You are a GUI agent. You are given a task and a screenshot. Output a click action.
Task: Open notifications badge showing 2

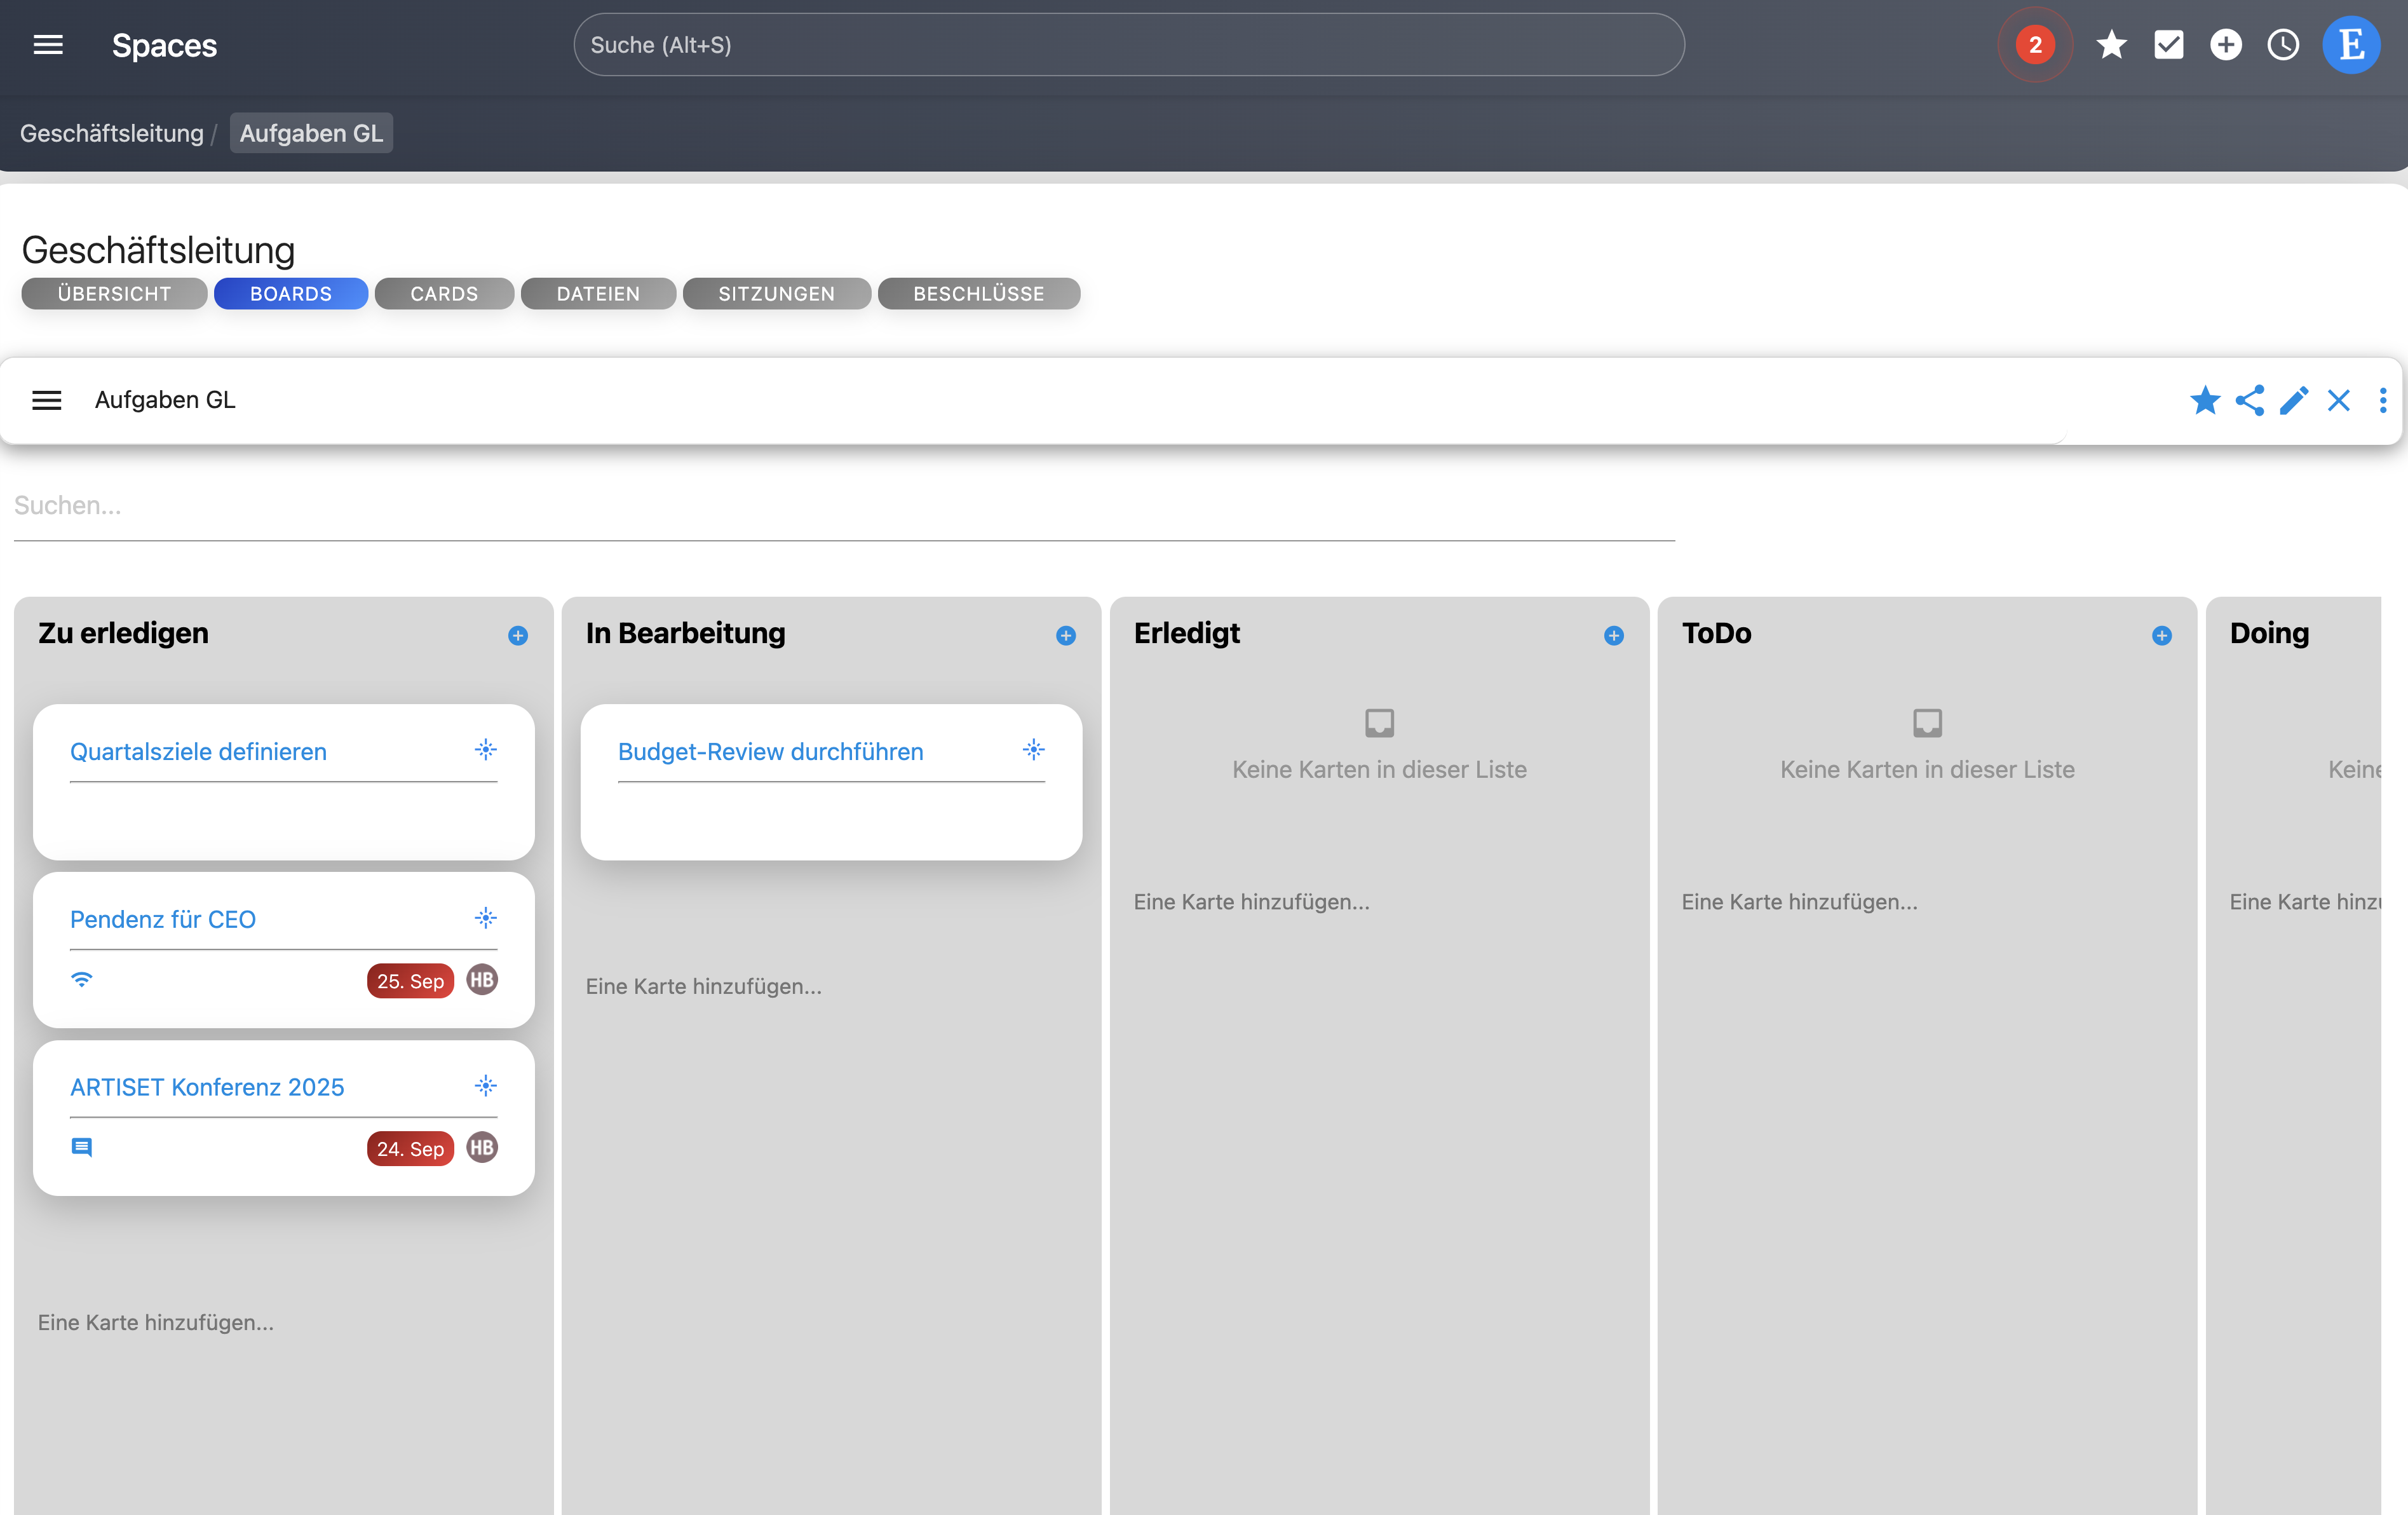click(x=2034, y=45)
